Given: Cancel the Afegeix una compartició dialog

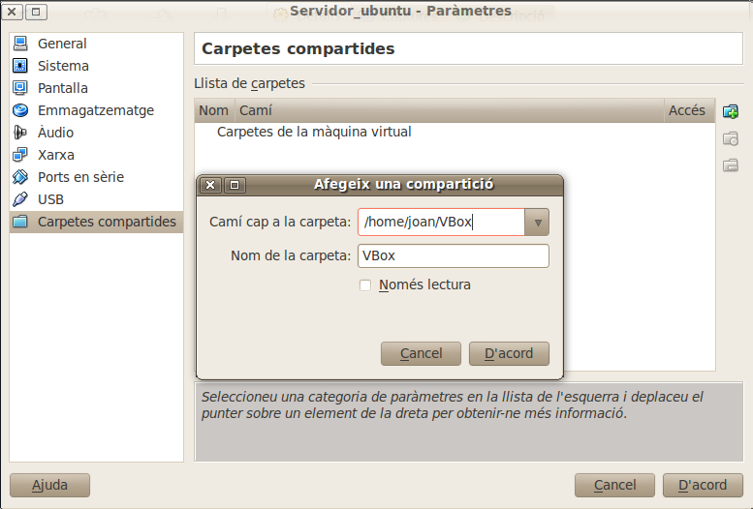Looking at the screenshot, I should coord(421,353).
